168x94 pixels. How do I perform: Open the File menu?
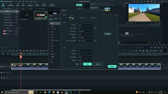click(16, 2)
